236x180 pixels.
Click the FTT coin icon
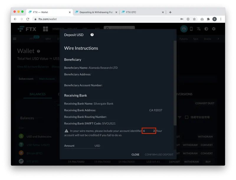tap(21, 161)
